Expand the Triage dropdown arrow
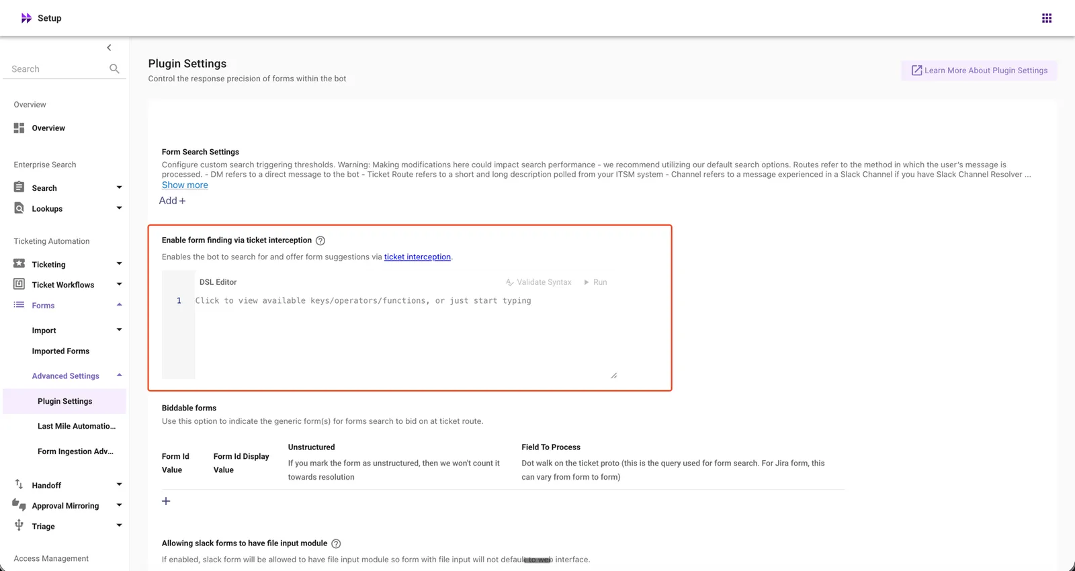Viewport: 1075px width, 571px height. (119, 525)
